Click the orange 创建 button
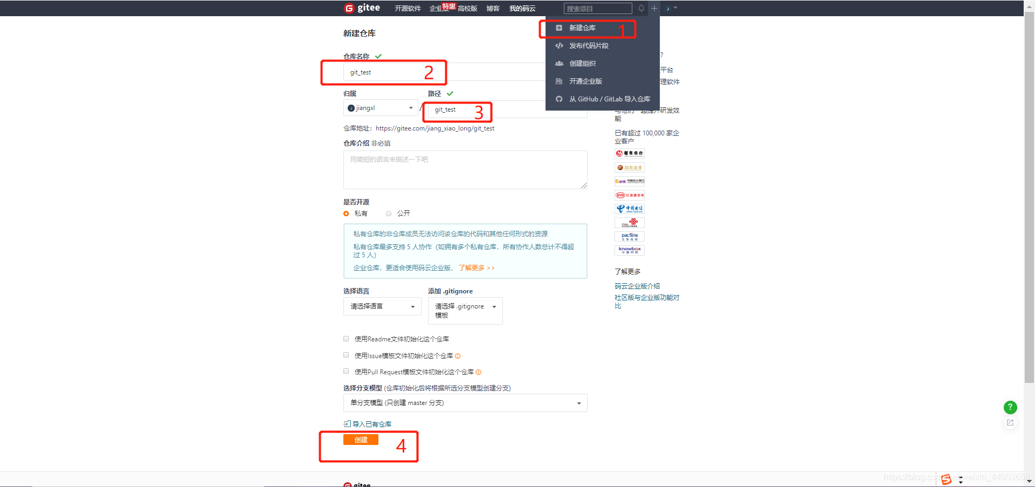1035x487 pixels. pyautogui.click(x=360, y=440)
